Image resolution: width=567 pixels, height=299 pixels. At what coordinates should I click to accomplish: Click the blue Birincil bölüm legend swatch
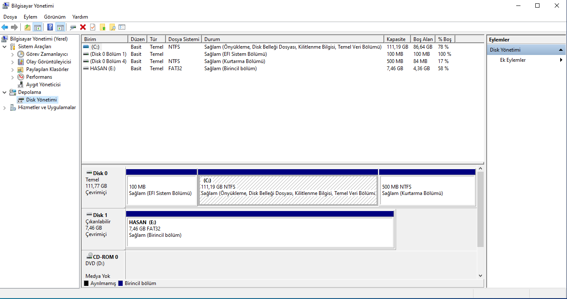click(x=121, y=283)
